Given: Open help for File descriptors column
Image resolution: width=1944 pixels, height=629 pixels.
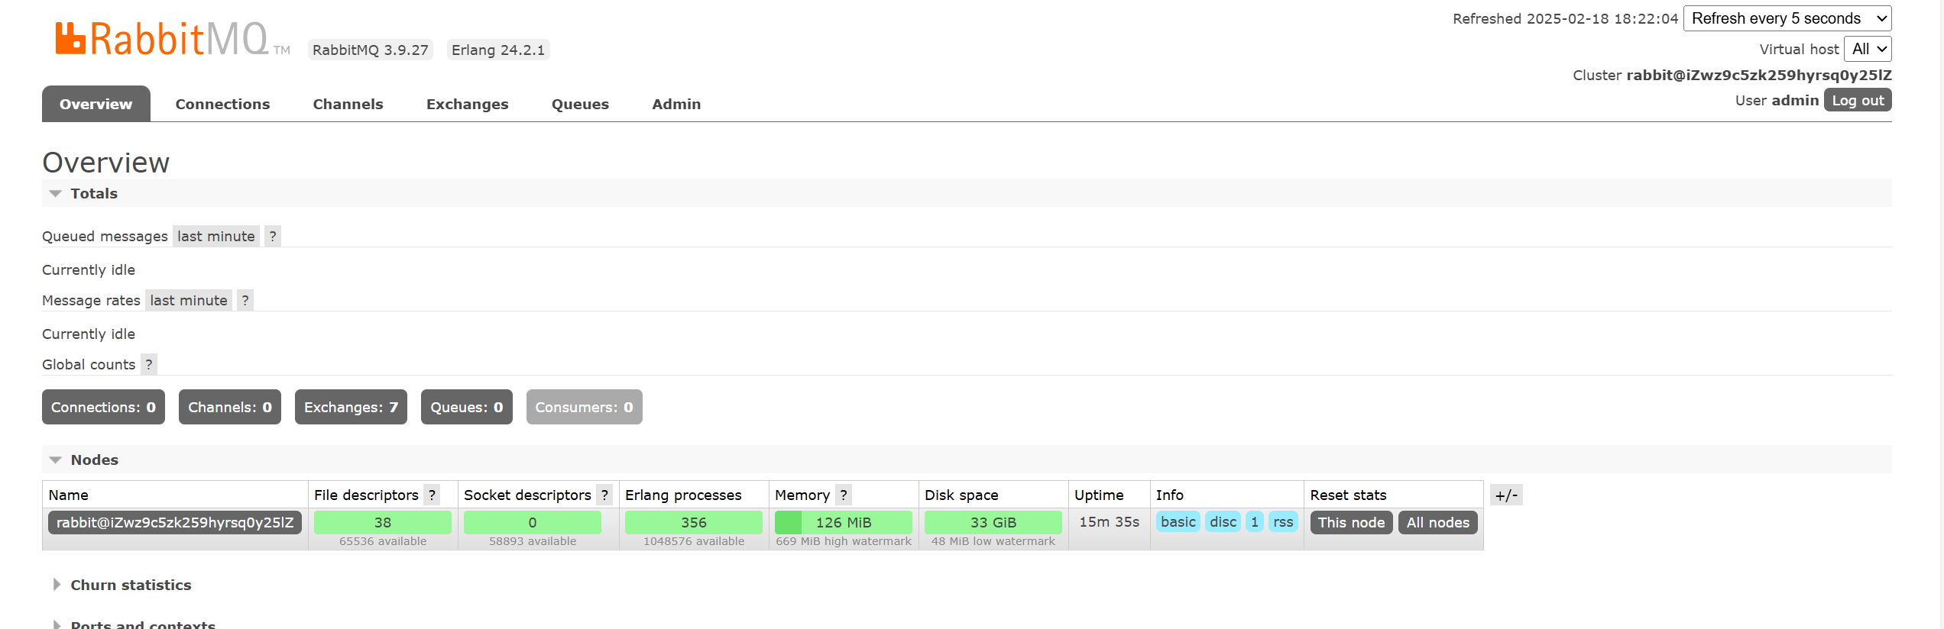Looking at the screenshot, I should tap(432, 495).
